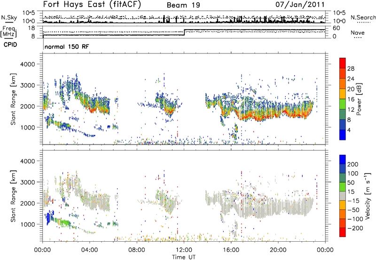
Task: Click the date "07/Jan/2011"
Action: (300, 4)
